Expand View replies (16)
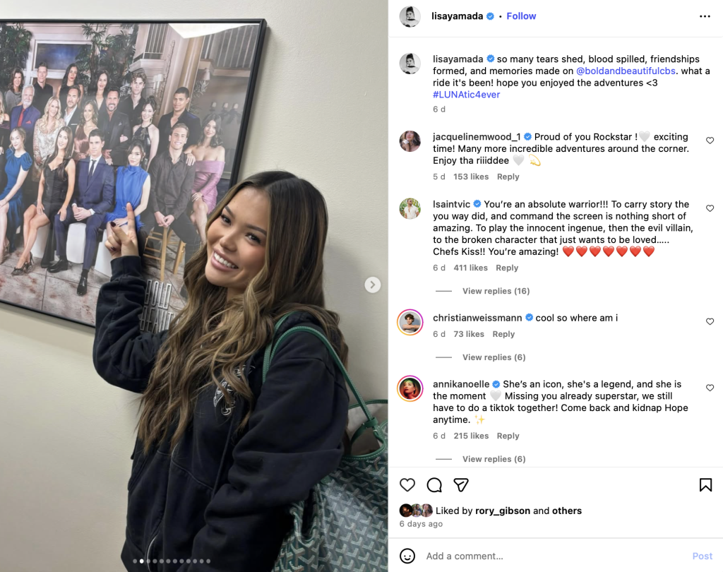The width and height of the screenshot is (723, 572). (x=496, y=291)
